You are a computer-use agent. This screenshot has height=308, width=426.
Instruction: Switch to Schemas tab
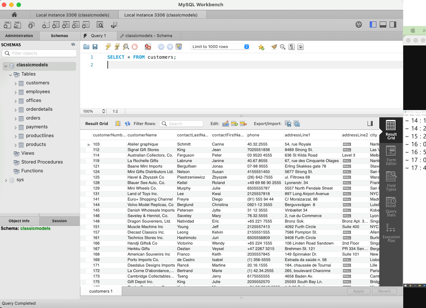59,36
